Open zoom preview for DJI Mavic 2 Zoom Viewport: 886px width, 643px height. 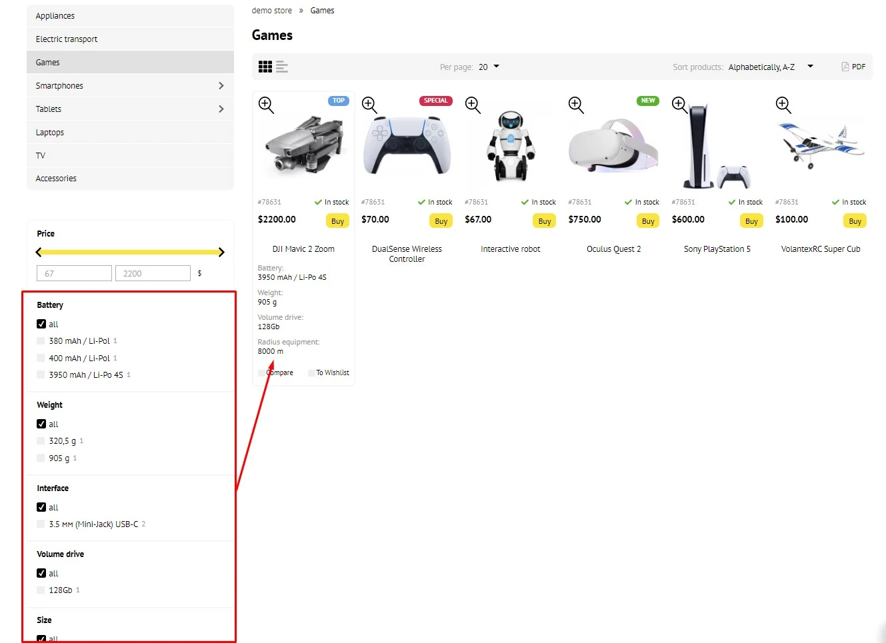[x=266, y=105]
